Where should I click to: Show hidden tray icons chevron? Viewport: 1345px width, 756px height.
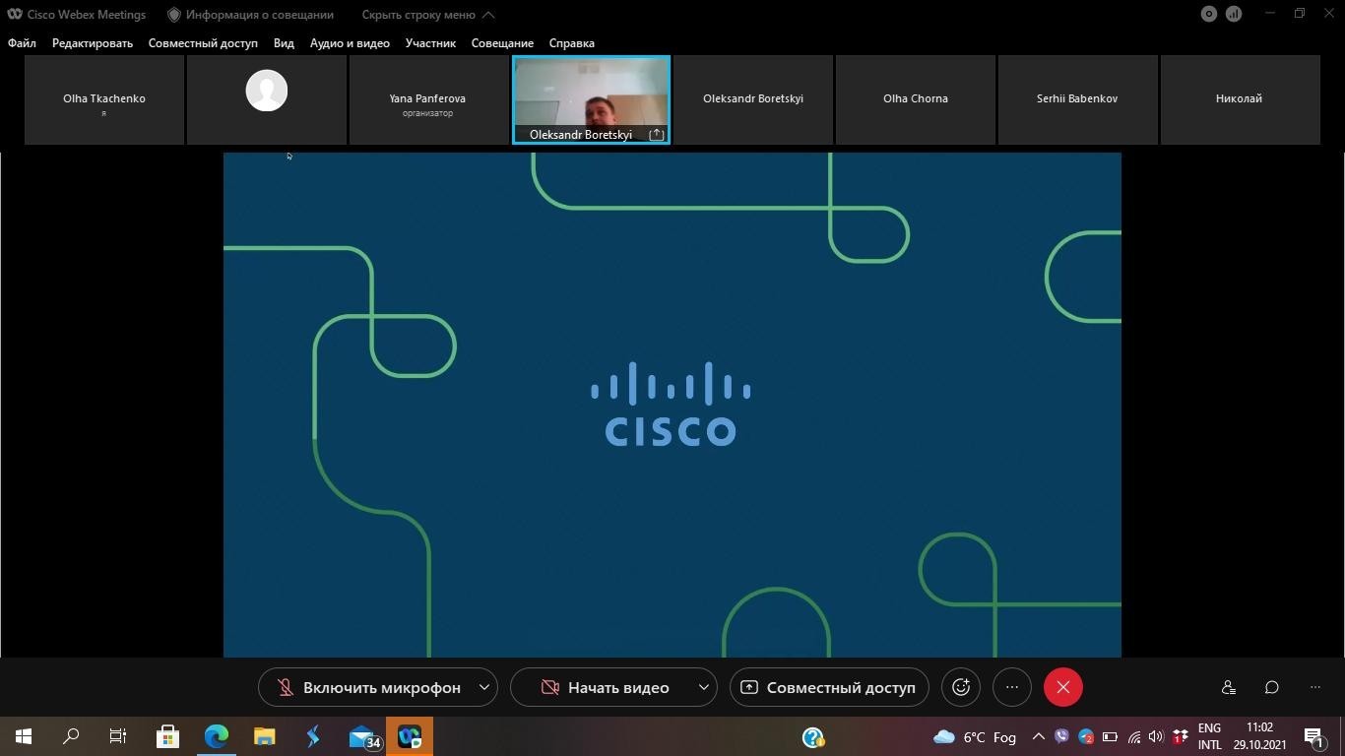coord(1038,736)
